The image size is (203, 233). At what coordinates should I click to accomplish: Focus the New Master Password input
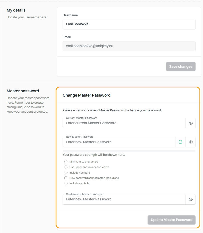tap(119, 142)
